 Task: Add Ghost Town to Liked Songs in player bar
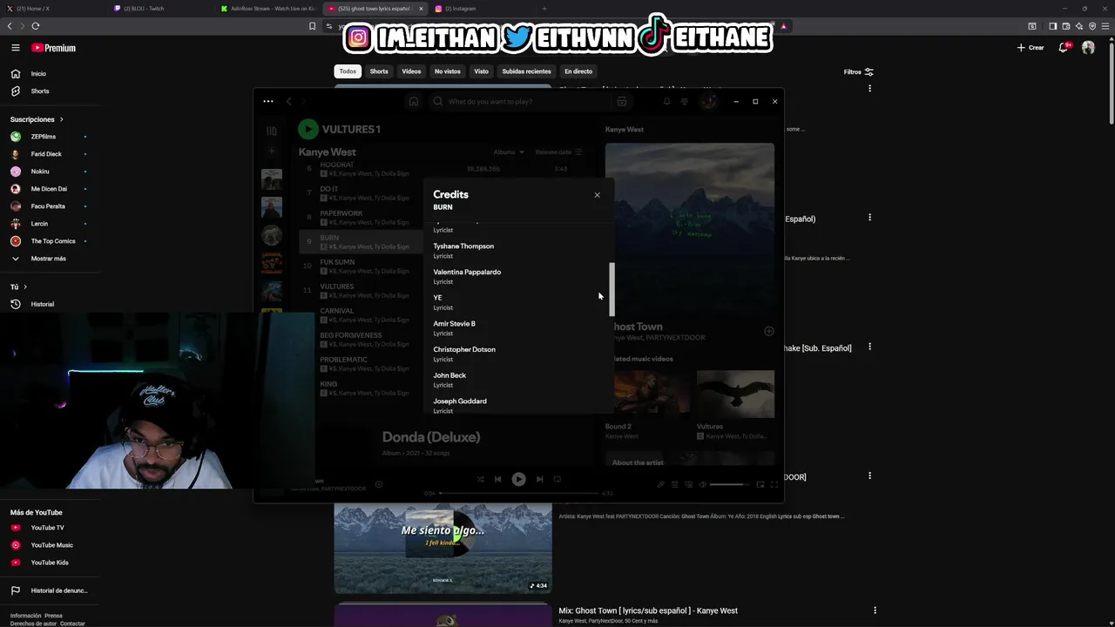pos(379,484)
